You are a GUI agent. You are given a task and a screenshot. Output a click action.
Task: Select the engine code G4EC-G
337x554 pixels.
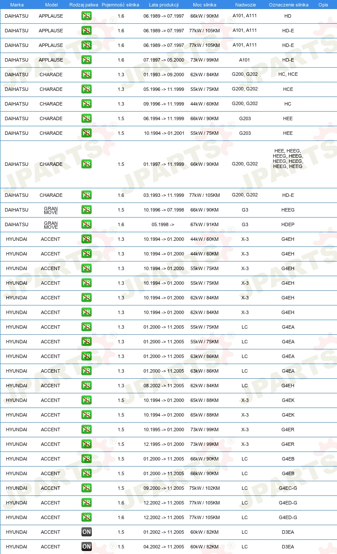[x=288, y=488]
